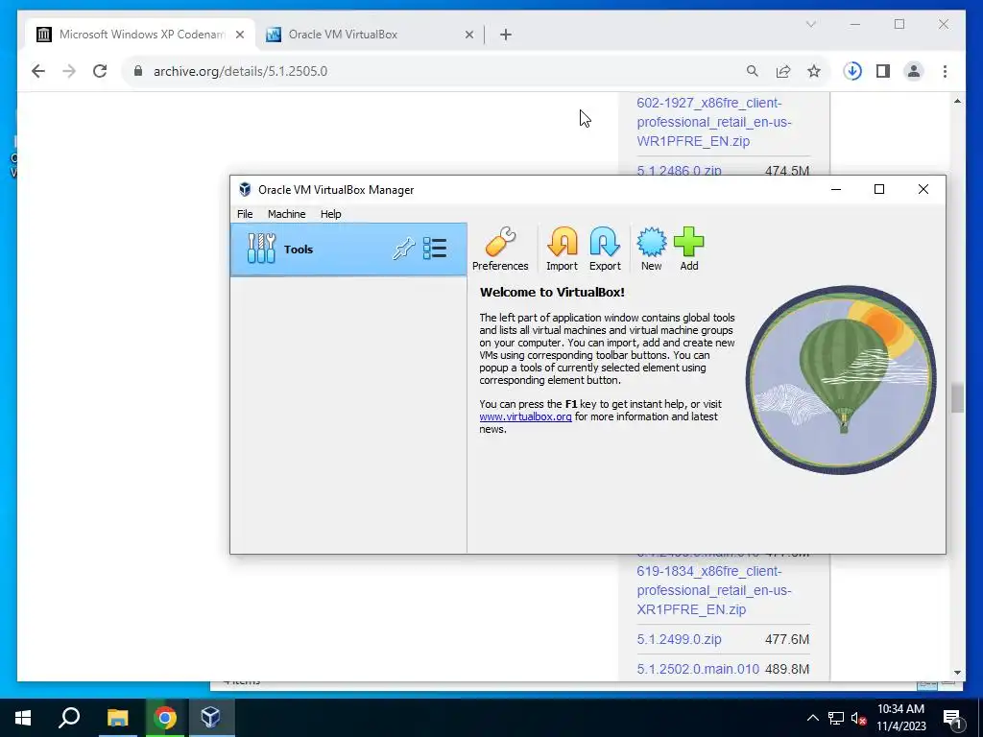The image size is (983, 737).
Task: Click the muted volume tray icon
Action: click(859, 718)
